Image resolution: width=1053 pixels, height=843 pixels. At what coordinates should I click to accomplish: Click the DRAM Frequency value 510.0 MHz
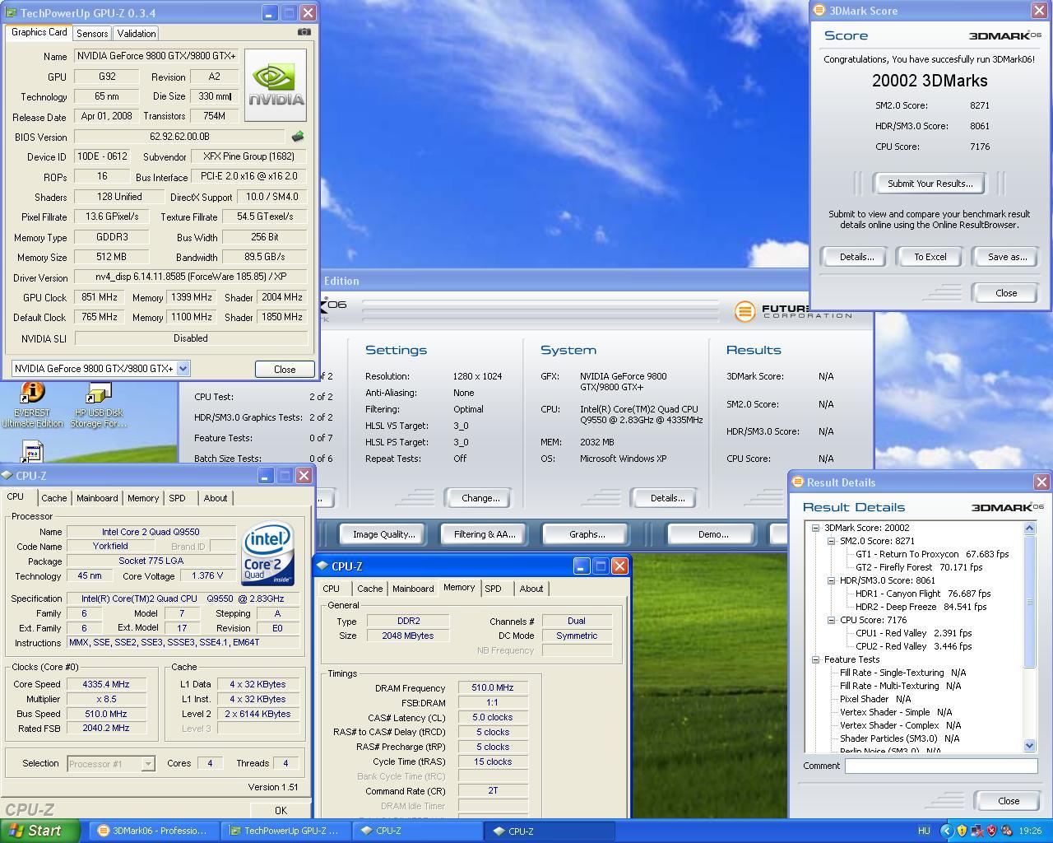point(493,688)
